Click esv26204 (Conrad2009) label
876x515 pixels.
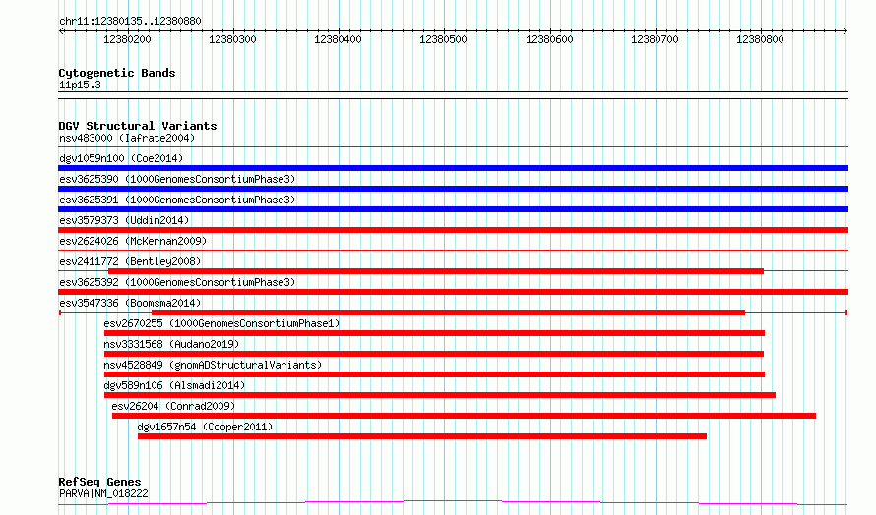[173, 406]
